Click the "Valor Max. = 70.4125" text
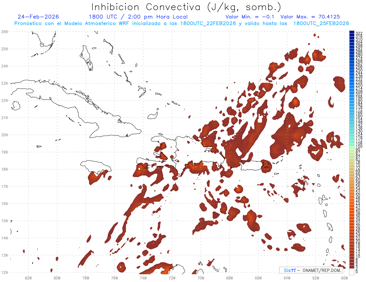 click(x=310, y=17)
